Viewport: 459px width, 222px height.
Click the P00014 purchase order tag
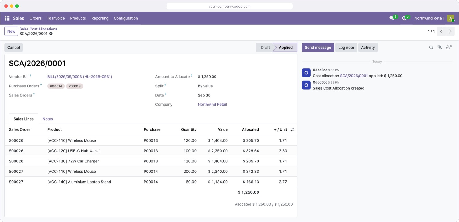tap(56, 86)
